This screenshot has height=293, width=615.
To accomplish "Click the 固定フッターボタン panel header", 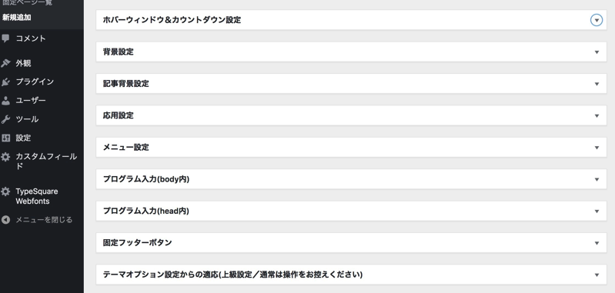I will (x=352, y=243).
